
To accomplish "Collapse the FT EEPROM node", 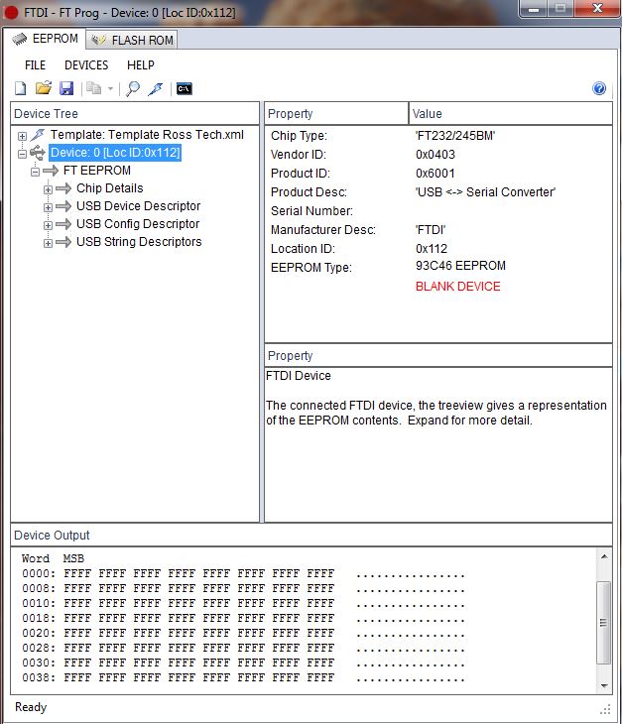I will [35, 172].
